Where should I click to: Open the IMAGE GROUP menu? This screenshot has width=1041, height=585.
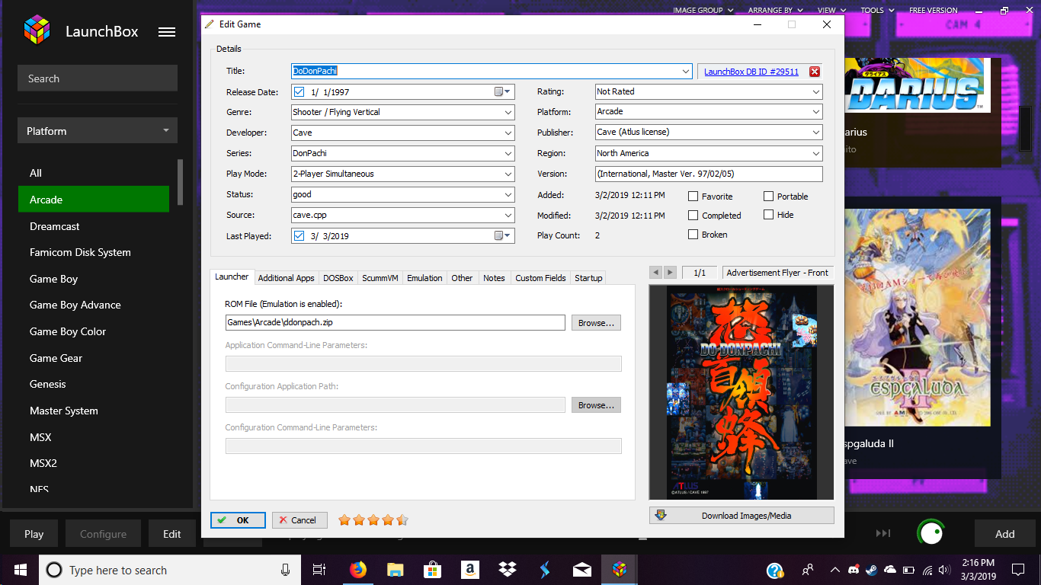[x=703, y=10]
